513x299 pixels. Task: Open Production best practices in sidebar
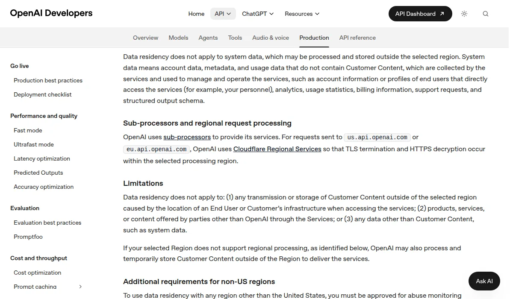tap(48, 80)
